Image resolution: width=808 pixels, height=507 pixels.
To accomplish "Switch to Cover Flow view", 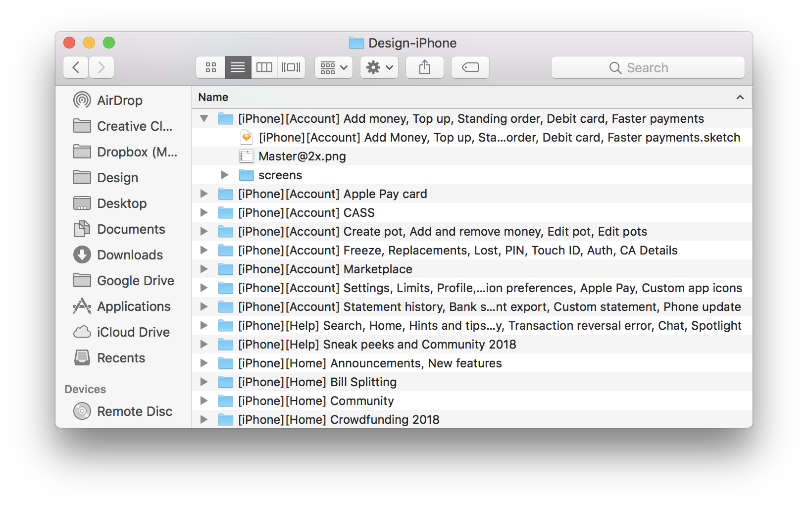I will tap(291, 67).
